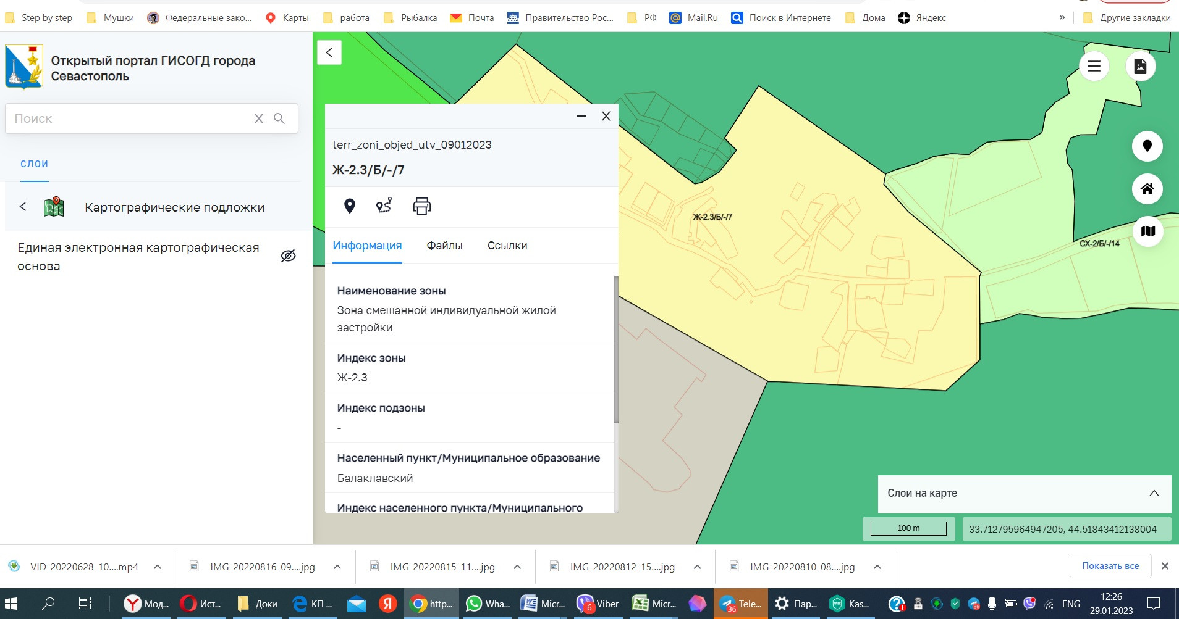This screenshot has width=1179, height=619.
Task: Open the options arrow for IMG_20220816_09....jpg
Action: [337, 567]
